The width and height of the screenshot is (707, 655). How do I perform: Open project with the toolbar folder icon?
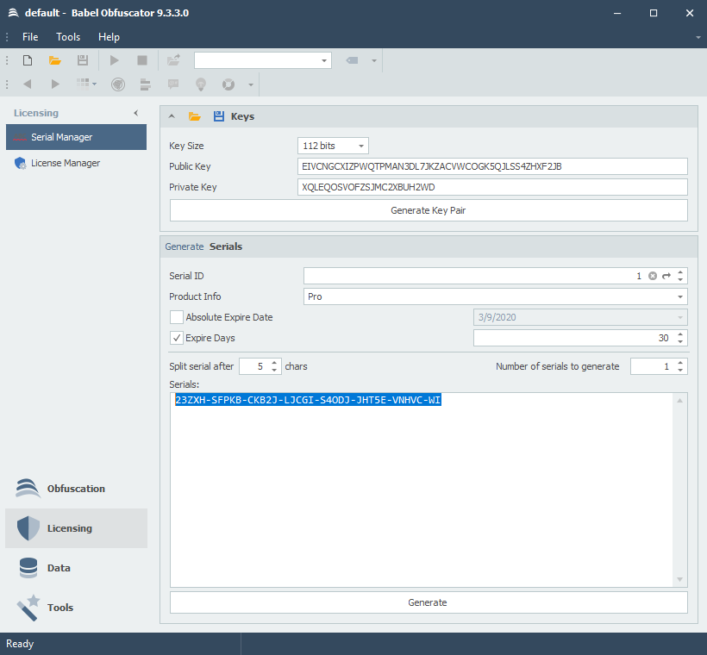55,60
